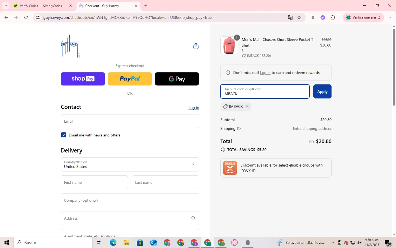The width and height of the screenshot is (396, 248).
Task: Click the page vertical scrollbar
Action: click(394, 67)
